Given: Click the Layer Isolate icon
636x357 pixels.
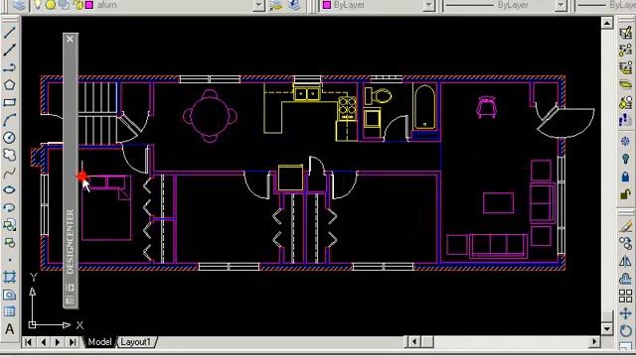Looking at the screenshot, I should (625, 84).
